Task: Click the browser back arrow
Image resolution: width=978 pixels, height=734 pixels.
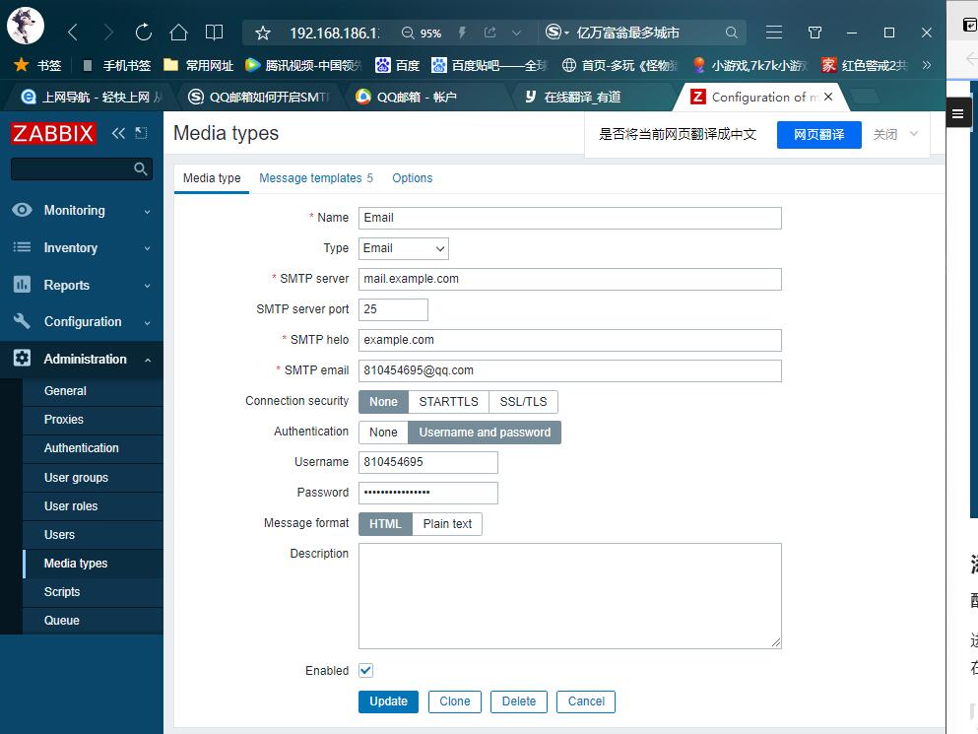Action: point(72,33)
